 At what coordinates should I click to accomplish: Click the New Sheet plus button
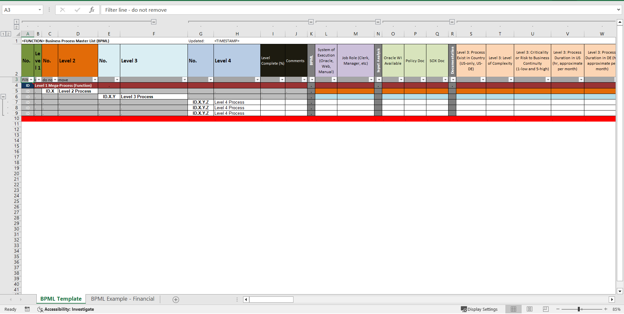[x=175, y=299]
